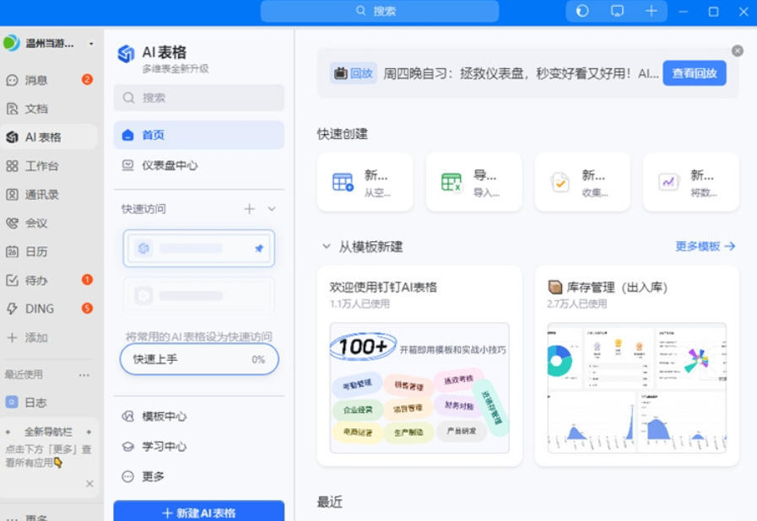Select AI 表格 in left sidebar
This screenshot has width=757, height=521.
(48, 137)
